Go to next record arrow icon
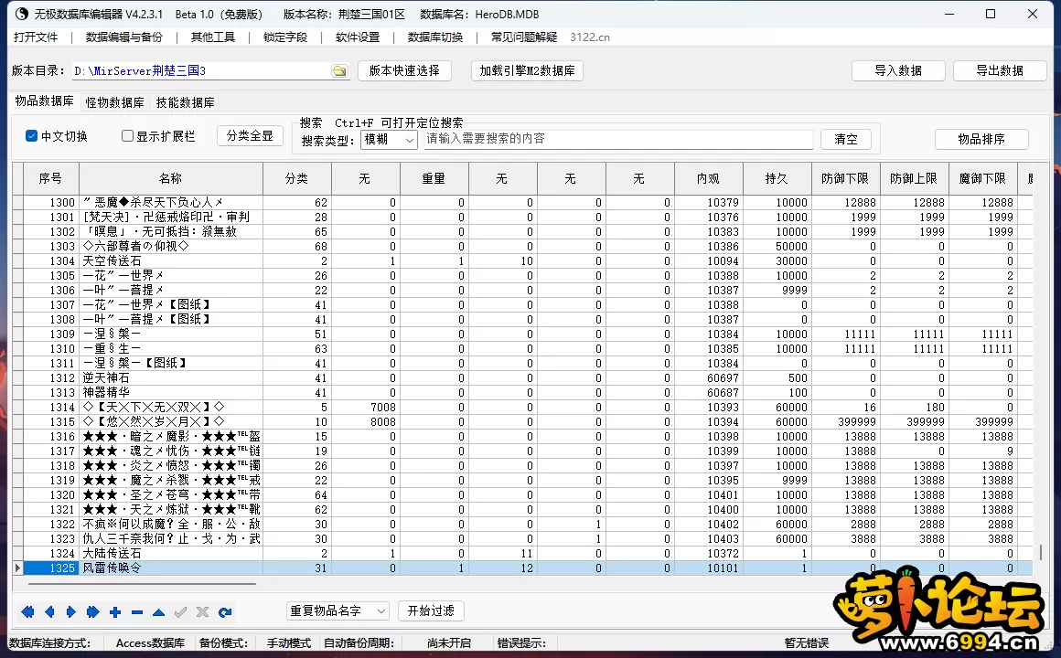Image resolution: width=1061 pixels, height=658 pixels. point(71,612)
